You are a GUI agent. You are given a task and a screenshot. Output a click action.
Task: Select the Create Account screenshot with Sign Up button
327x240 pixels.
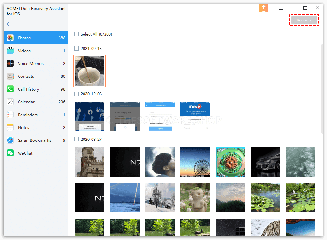click(x=160, y=116)
